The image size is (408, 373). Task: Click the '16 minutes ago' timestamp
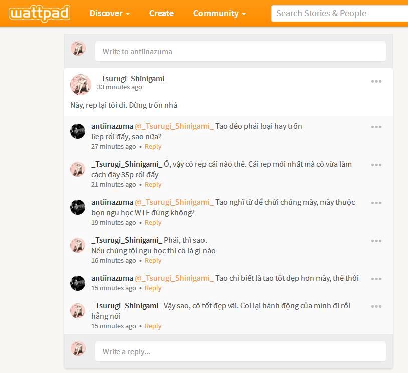[113, 261]
